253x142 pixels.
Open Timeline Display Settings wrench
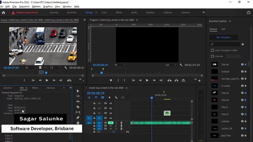(116, 97)
